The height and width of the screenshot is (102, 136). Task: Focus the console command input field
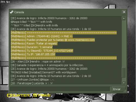[60, 89]
